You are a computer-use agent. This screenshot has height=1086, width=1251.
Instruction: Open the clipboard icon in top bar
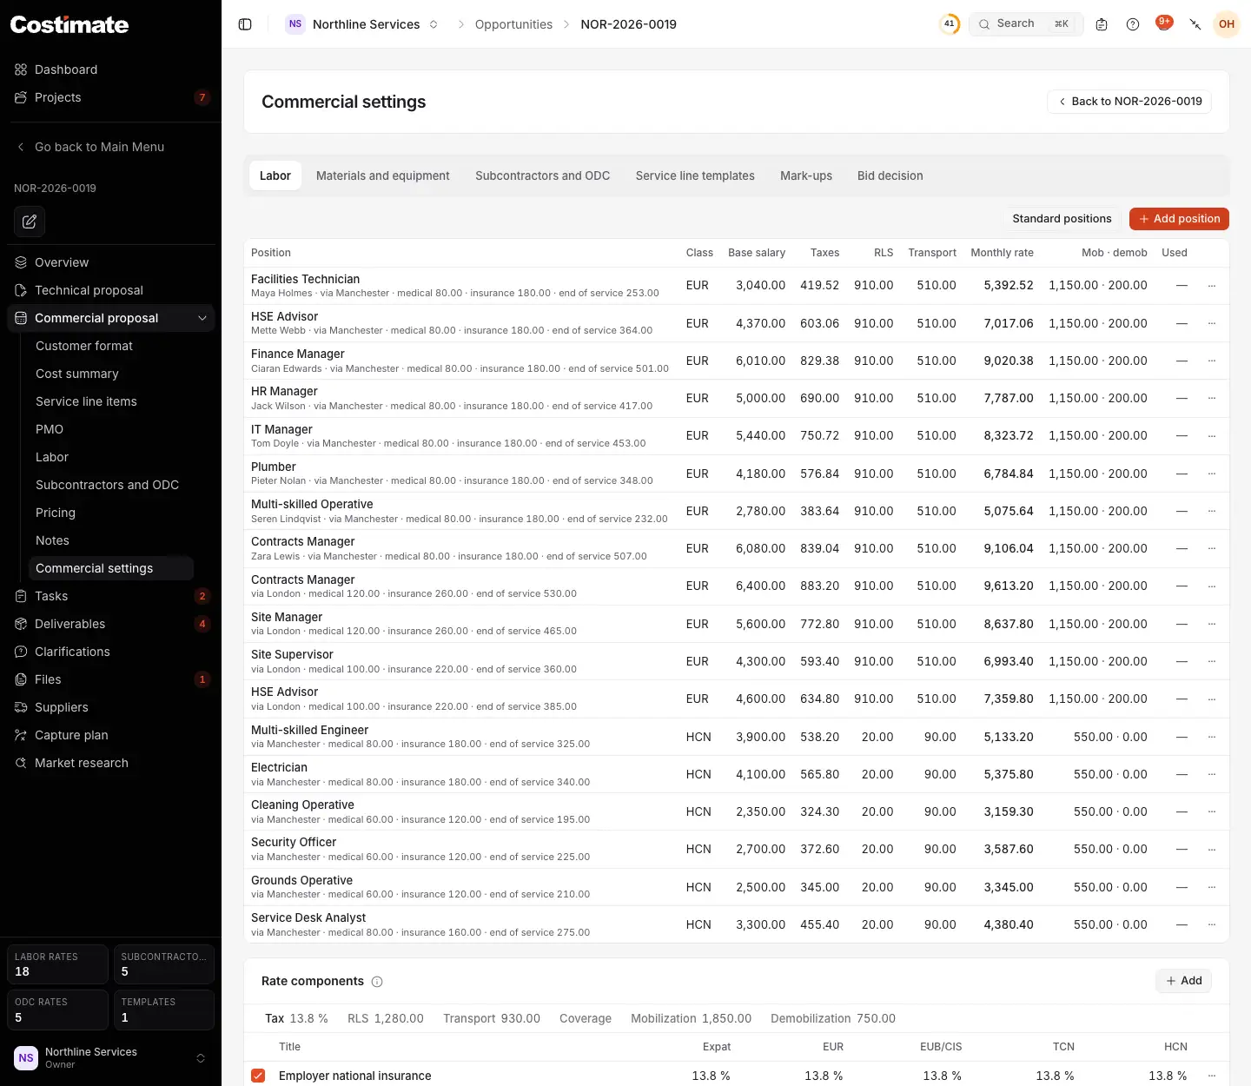pos(1102,24)
